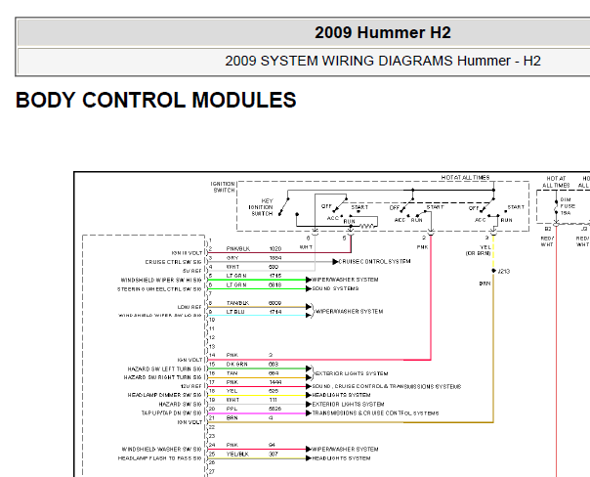
Task: Select the Ignition Switch label
Action: click(223, 186)
